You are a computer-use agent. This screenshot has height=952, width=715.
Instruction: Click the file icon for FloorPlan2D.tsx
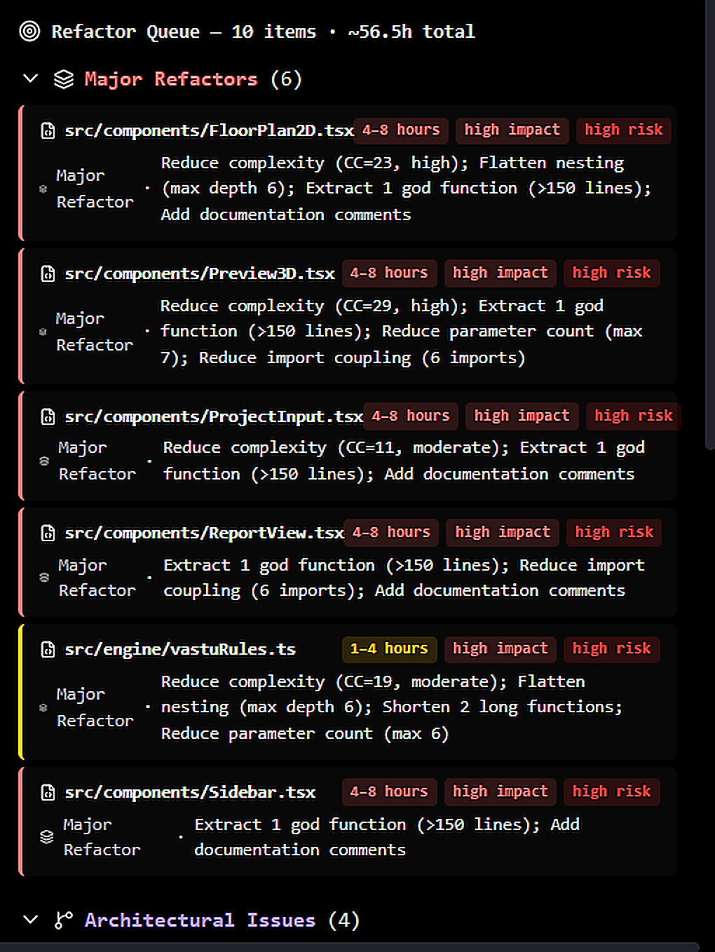(48, 130)
